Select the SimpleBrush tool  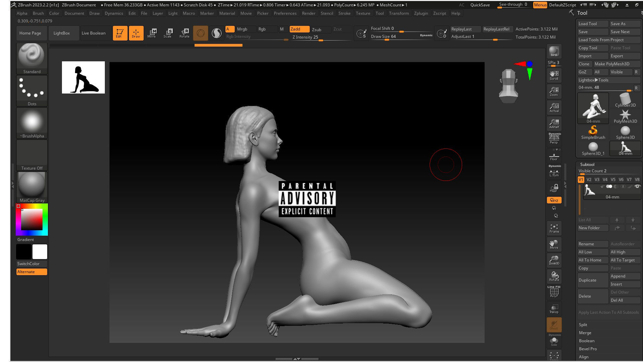593,132
